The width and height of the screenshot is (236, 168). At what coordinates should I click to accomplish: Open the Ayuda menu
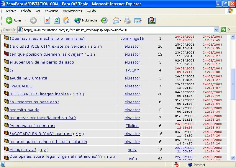coord(91,11)
